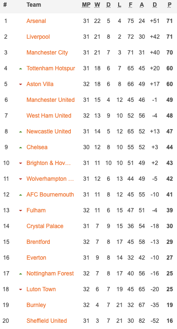Click the W wins column header
This screenshot has width=177, height=329.
[x=97, y=5]
